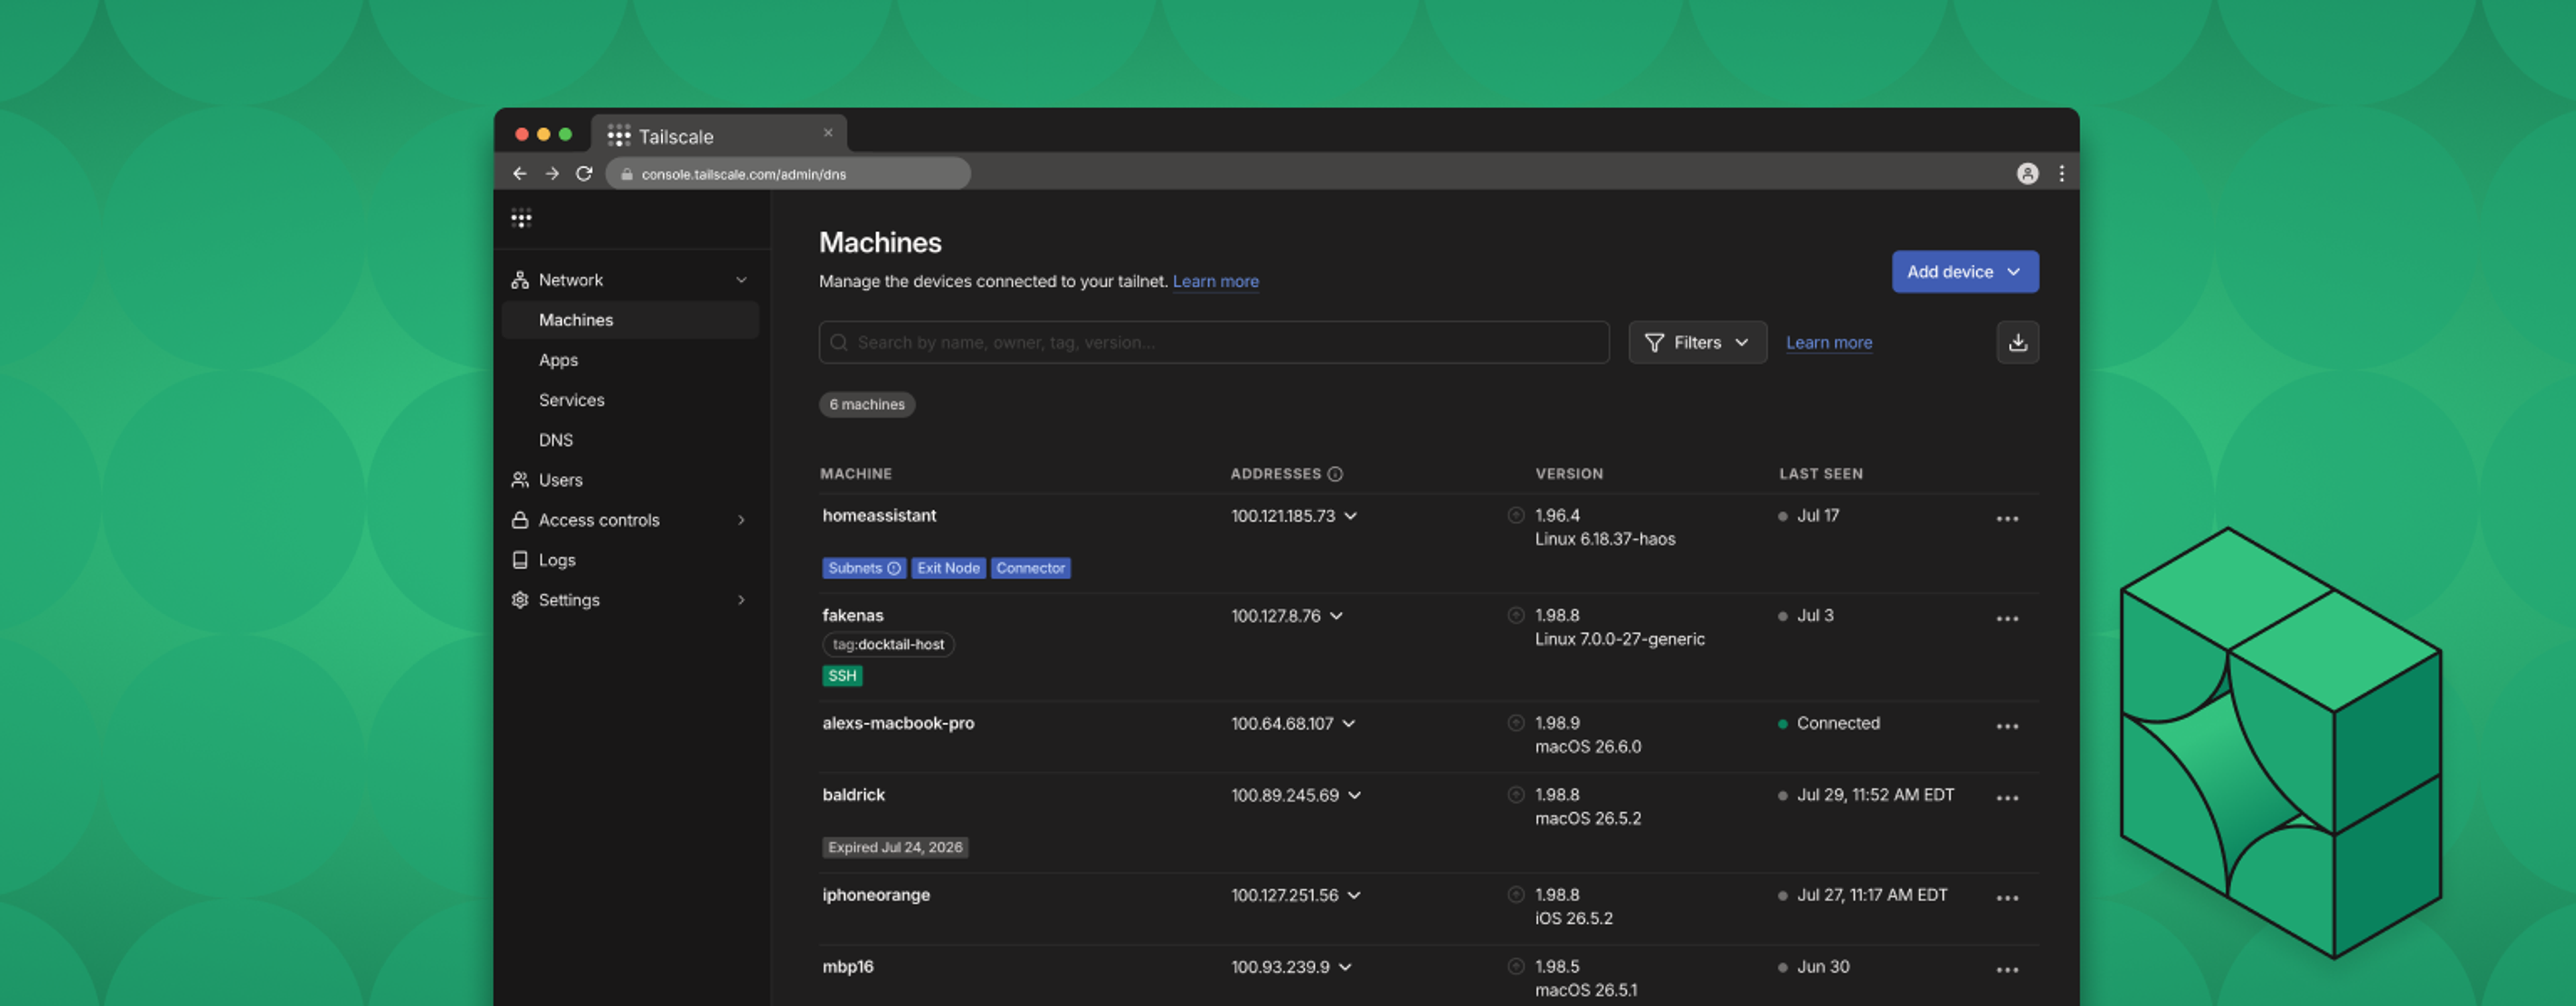Open the Add device dropdown
The height and width of the screenshot is (1006, 2576).
point(1964,272)
